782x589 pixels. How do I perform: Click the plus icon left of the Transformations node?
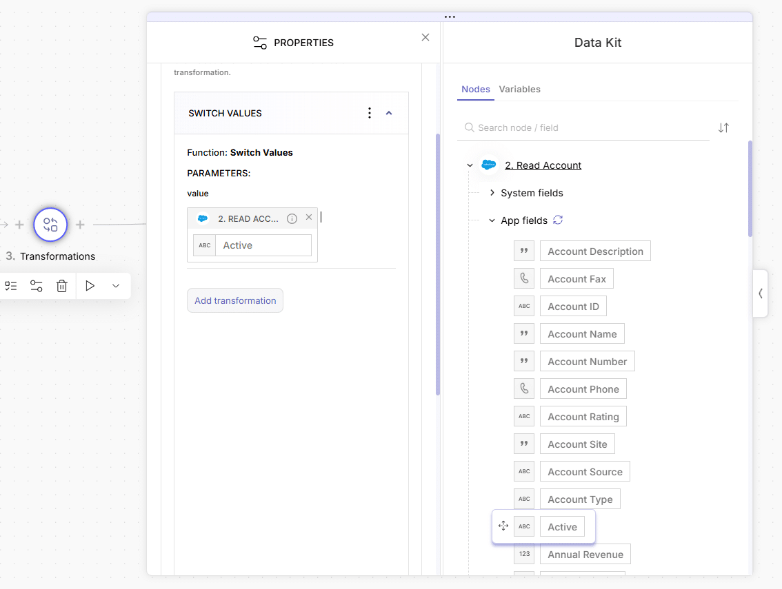point(19,225)
